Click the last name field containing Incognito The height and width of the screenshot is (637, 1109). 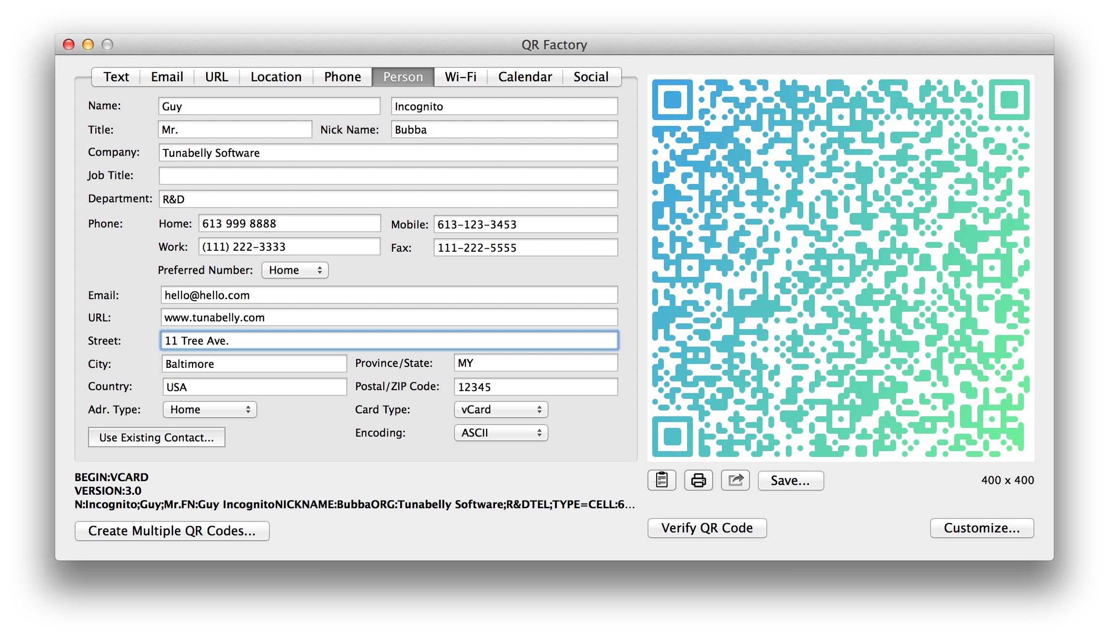(504, 106)
